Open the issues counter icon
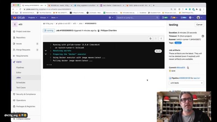Screen dimensions: 217x122 [165, 18]
